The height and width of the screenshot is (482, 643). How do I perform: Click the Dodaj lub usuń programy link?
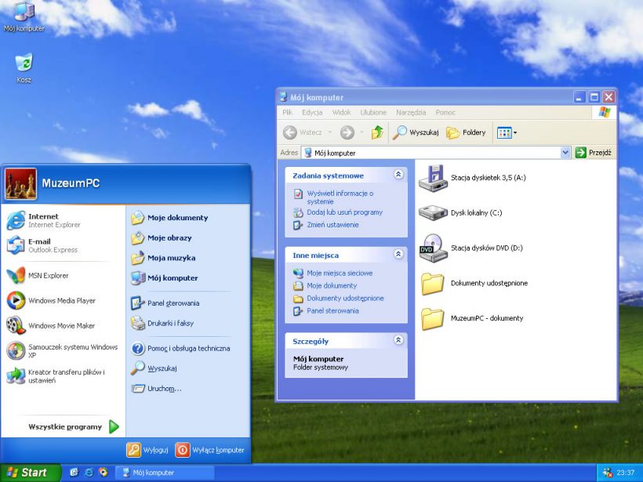(344, 212)
